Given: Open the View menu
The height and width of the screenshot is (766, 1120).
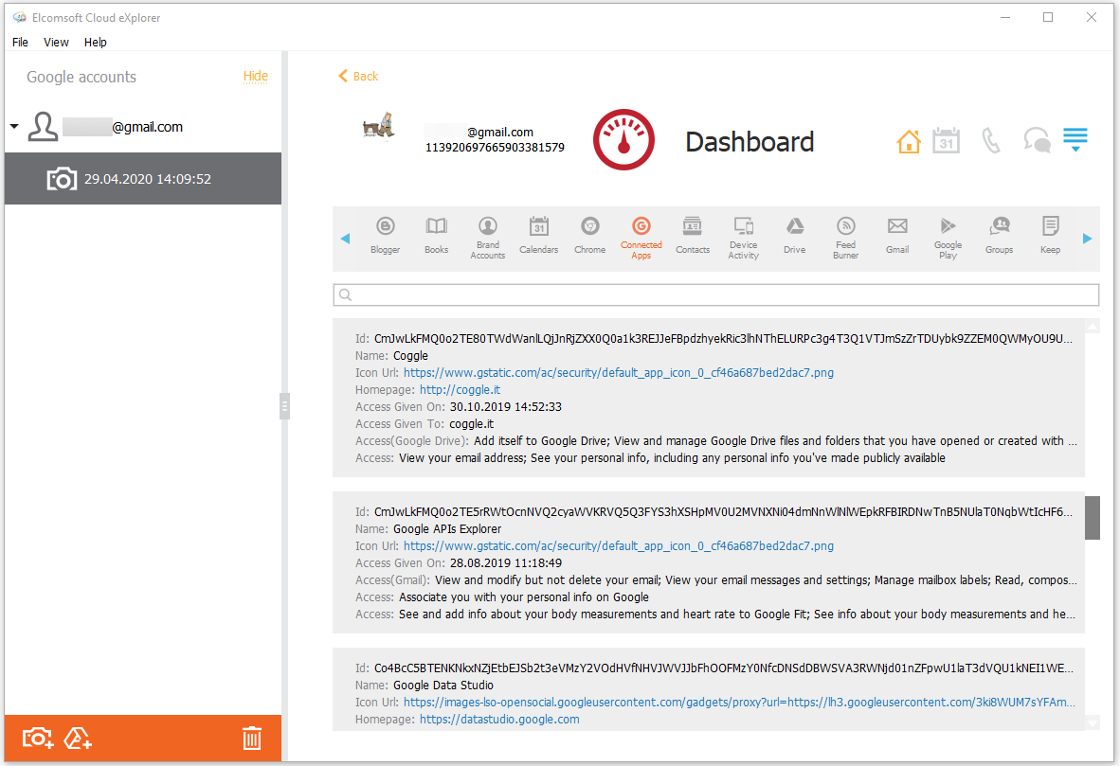Looking at the screenshot, I should [56, 42].
